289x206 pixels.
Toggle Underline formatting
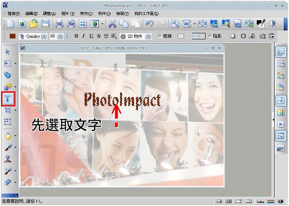tap(91, 36)
